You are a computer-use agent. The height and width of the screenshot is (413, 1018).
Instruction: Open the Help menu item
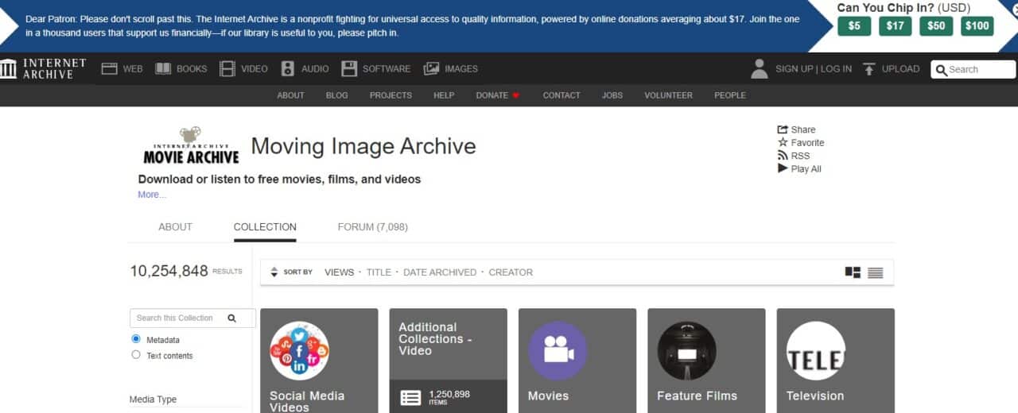click(x=444, y=95)
